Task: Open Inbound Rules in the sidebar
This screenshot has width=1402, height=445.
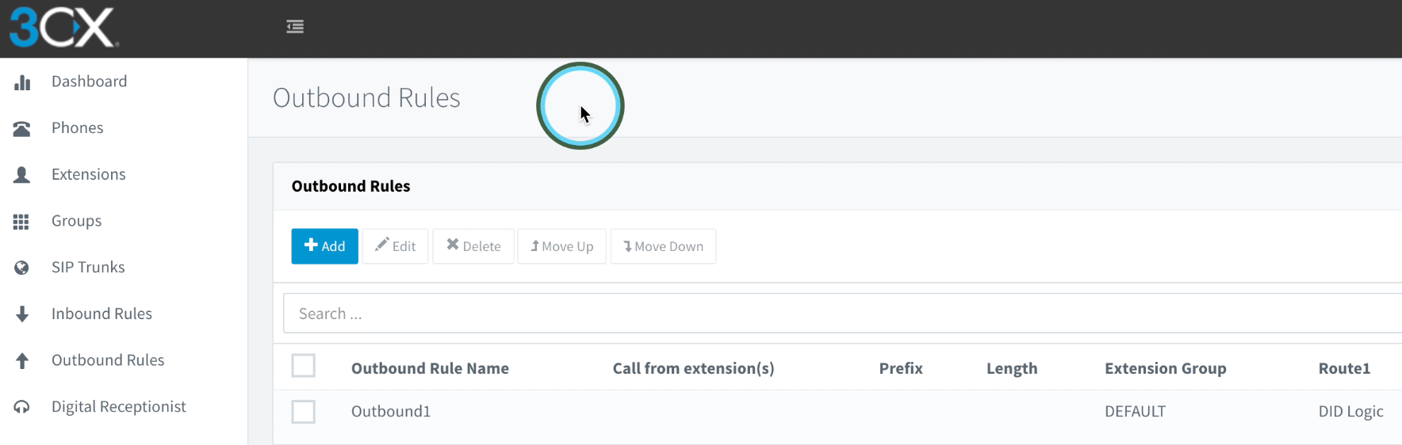Action: (x=102, y=314)
